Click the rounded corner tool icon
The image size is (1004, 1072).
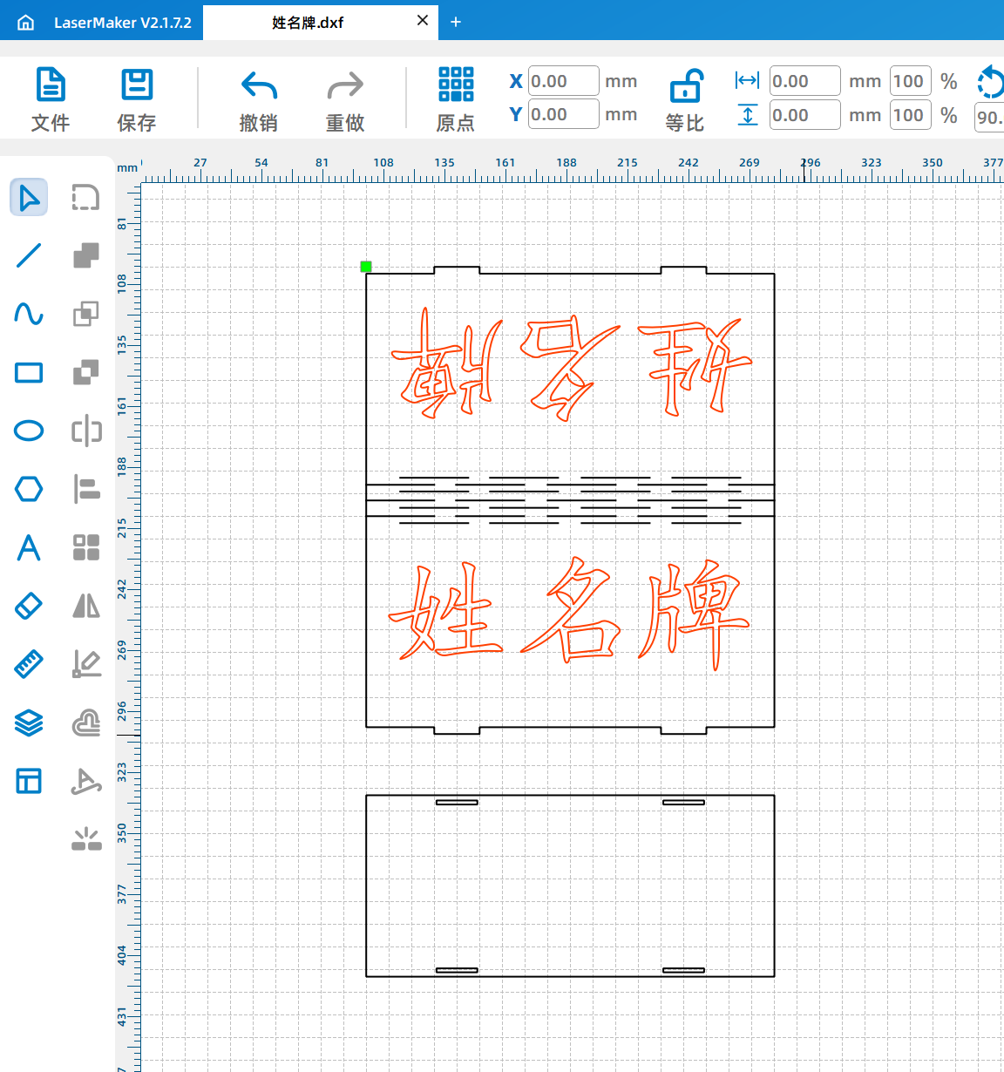coord(85,197)
